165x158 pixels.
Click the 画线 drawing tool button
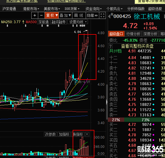[79, 15]
